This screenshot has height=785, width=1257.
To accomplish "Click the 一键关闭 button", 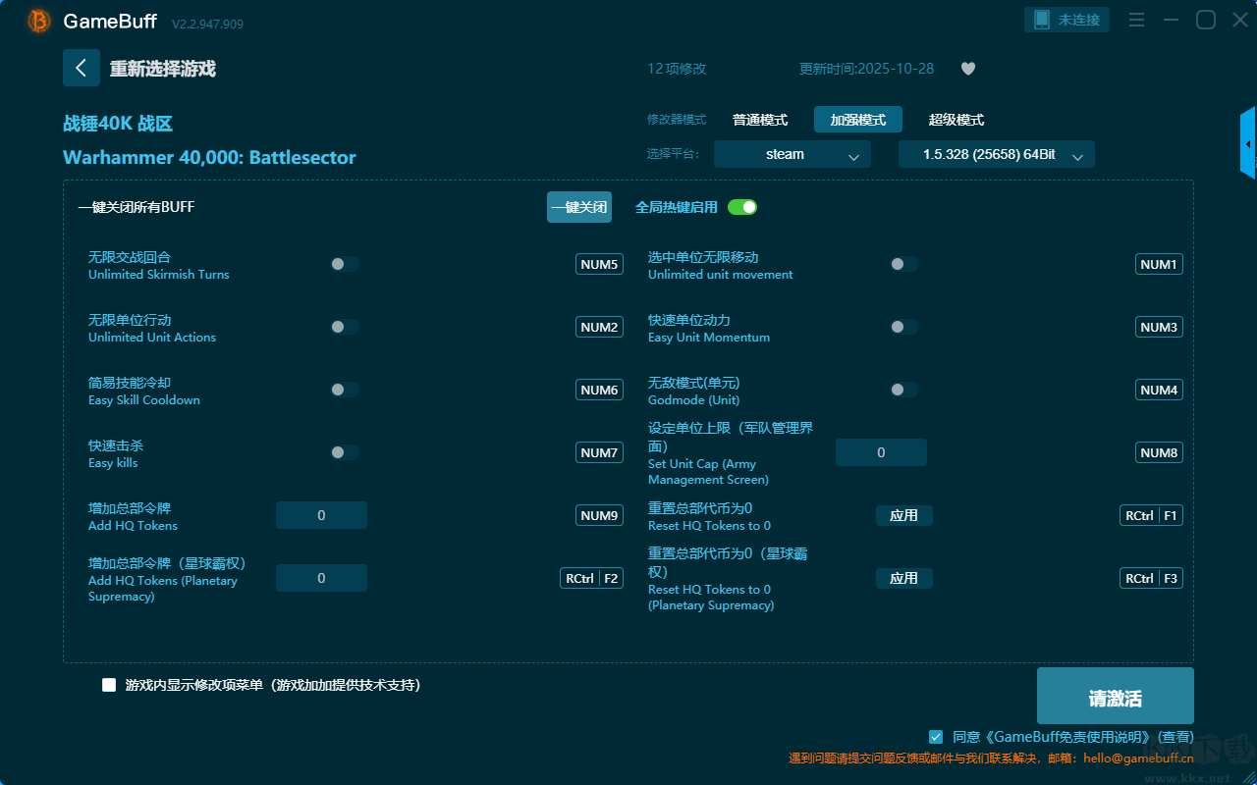I will point(579,207).
